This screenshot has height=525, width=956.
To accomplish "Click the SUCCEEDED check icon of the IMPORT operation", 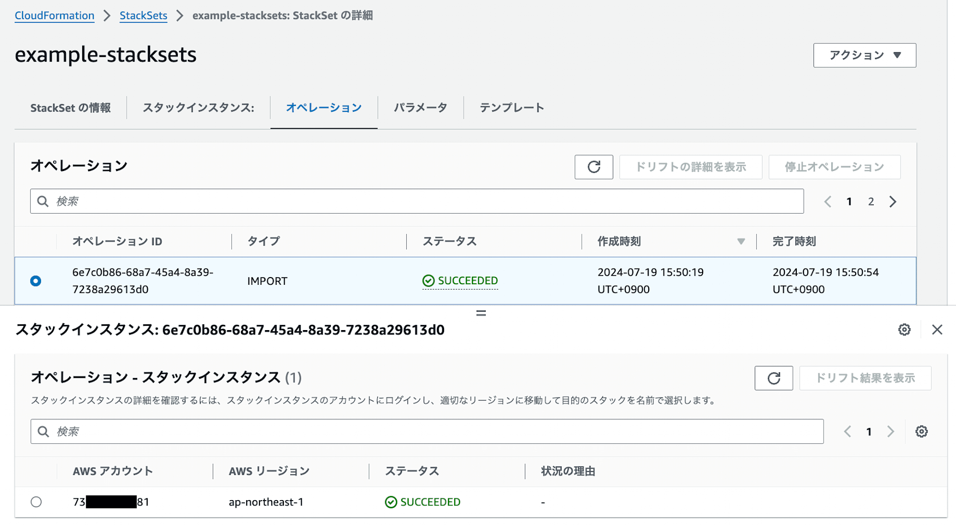I will (428, 281).
